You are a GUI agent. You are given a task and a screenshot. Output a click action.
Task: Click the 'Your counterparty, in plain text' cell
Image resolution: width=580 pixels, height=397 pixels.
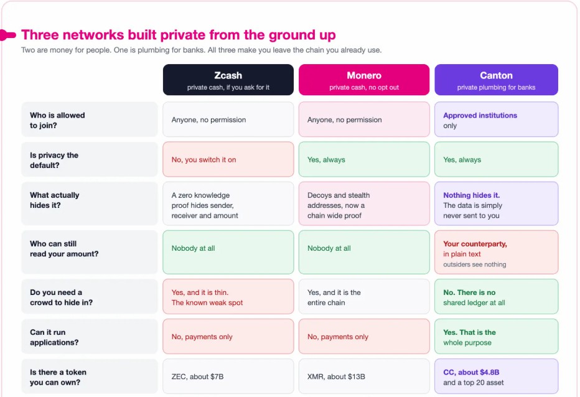(x=496, y=253)
